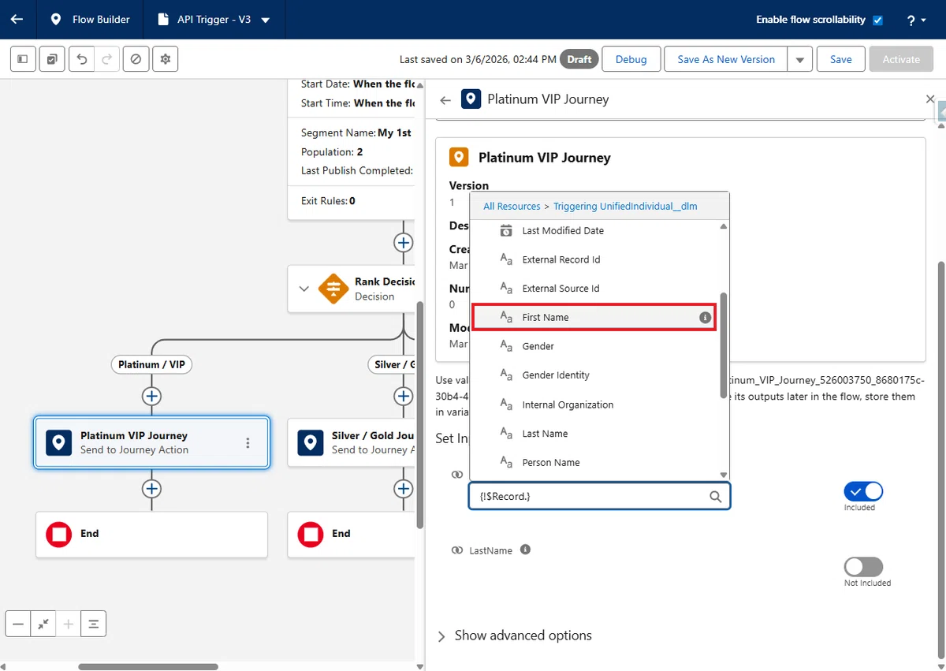946x671 pixels.
Task: Click Save As New Version
Action: (x=726, y=59)
